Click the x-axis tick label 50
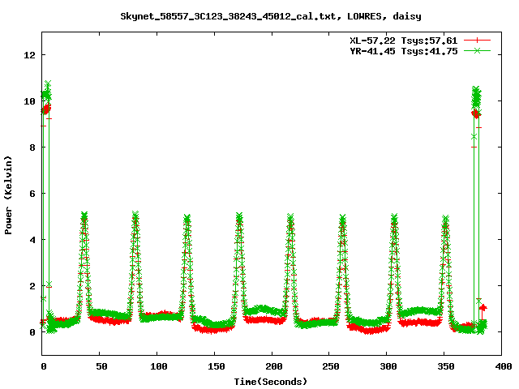The height and width of the screenshot is (389, 519). click(x=101, y=366)
